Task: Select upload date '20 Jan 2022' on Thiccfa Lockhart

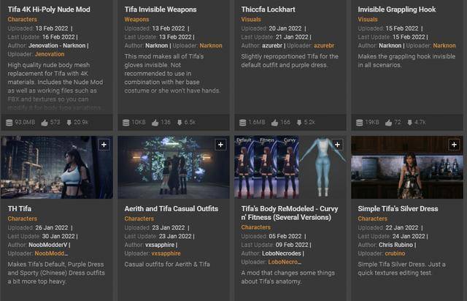Action: [285, 28]
